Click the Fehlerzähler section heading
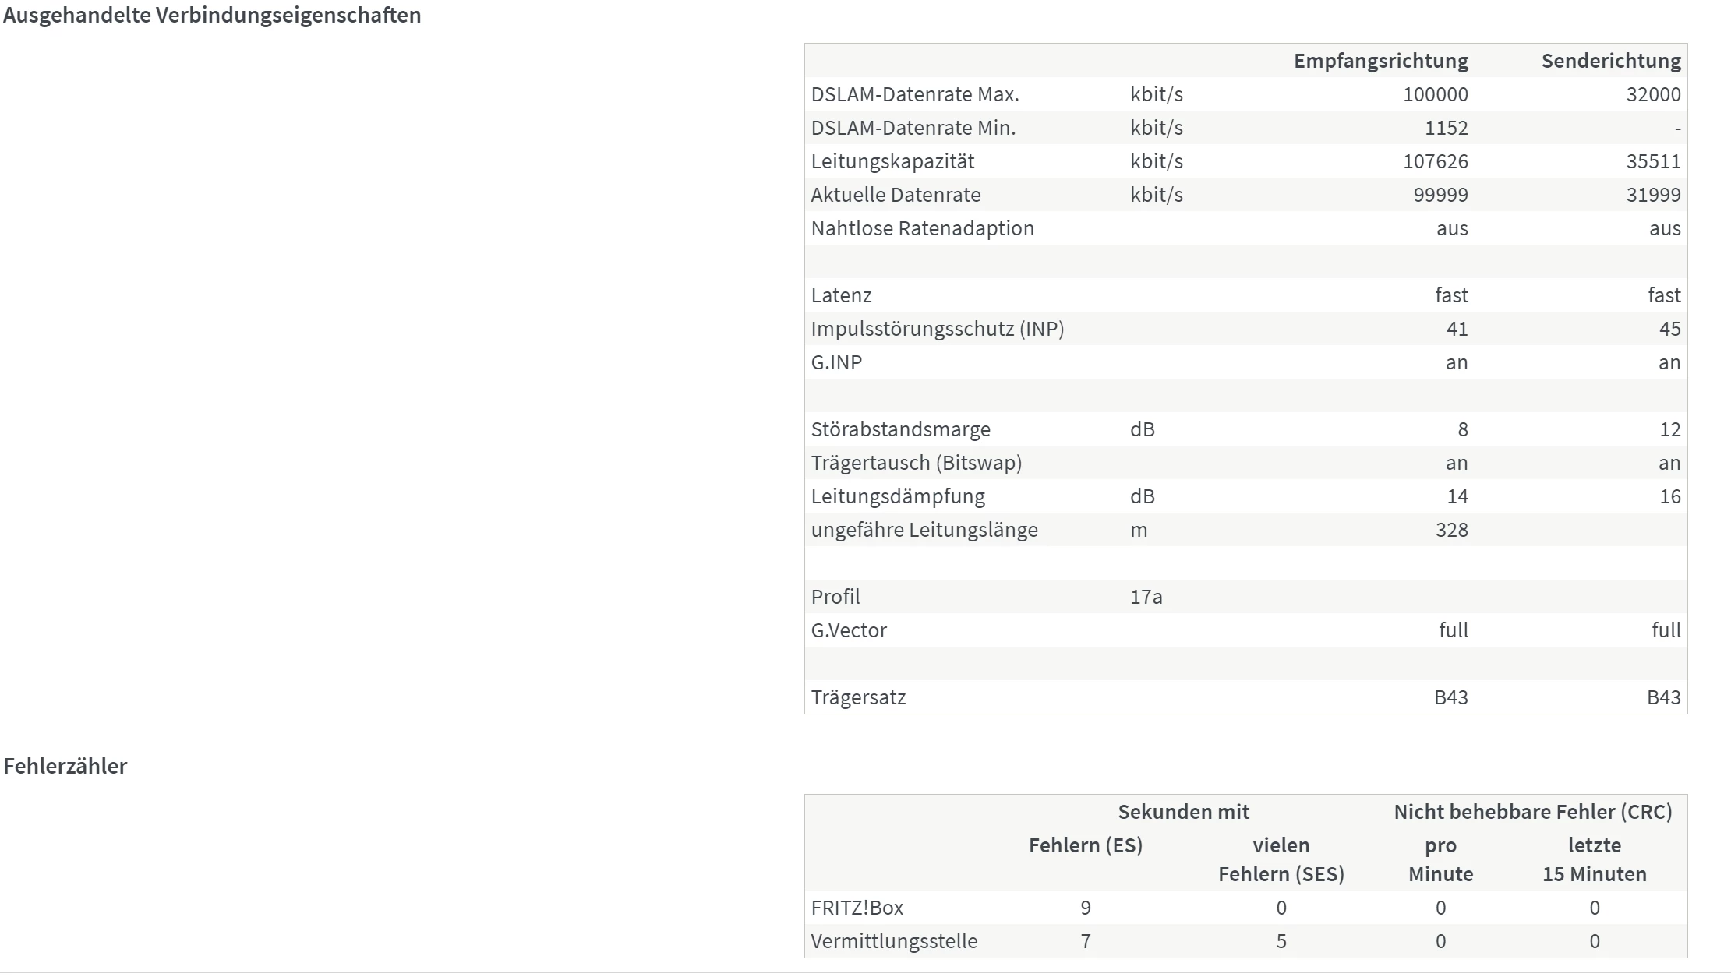Screen dimensions: 1731x977 tap(65, 766)
